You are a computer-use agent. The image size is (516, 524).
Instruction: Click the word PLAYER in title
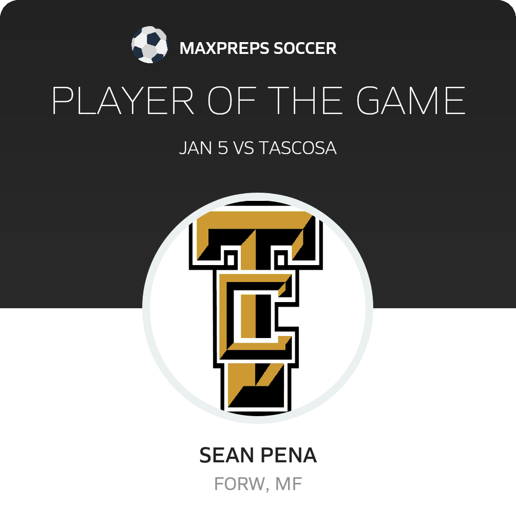click(x=123, y=101)
